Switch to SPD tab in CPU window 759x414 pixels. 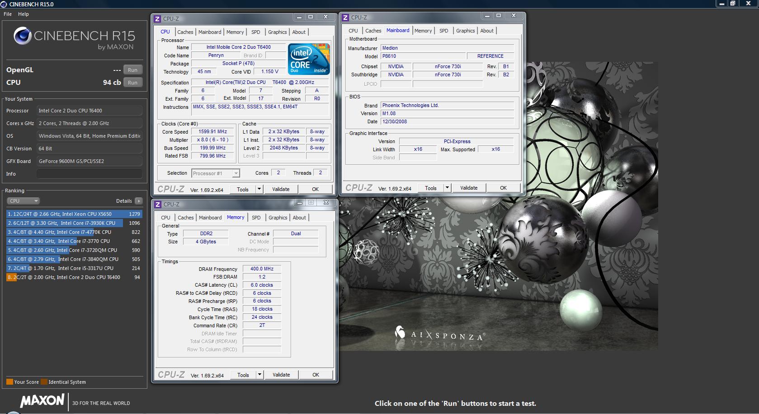point(256,32)
